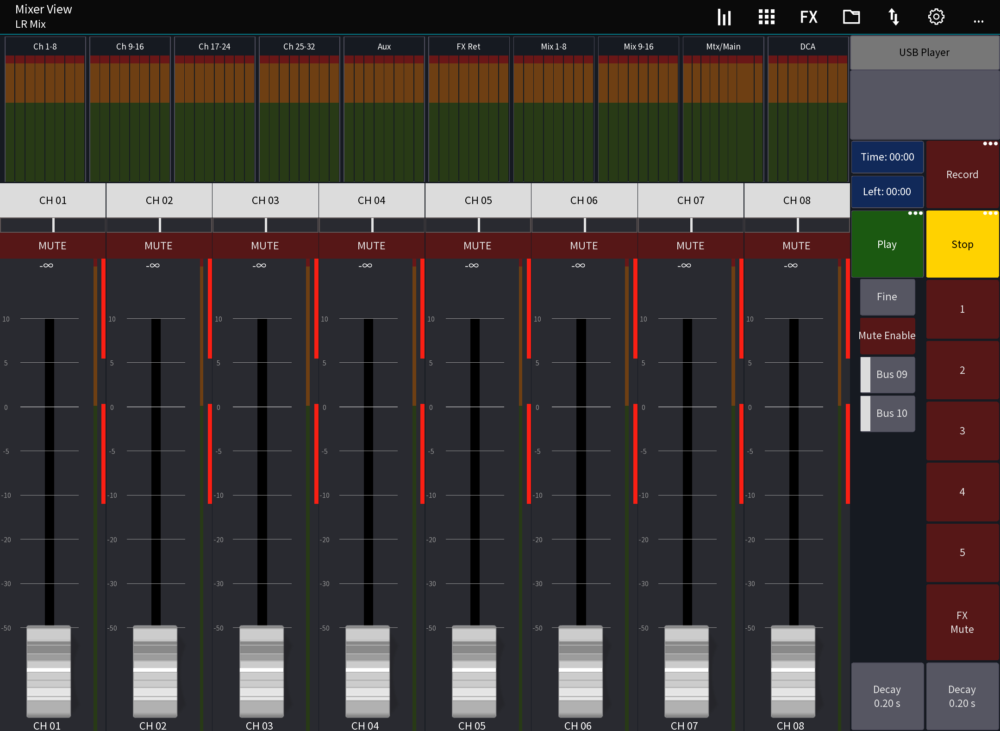Open the meters view icon

[x=724, y=17]
